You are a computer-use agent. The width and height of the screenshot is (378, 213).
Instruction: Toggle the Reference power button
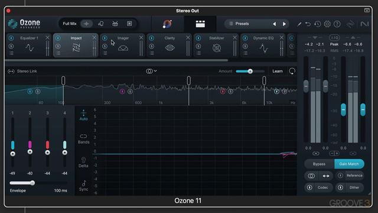(340, 176)
